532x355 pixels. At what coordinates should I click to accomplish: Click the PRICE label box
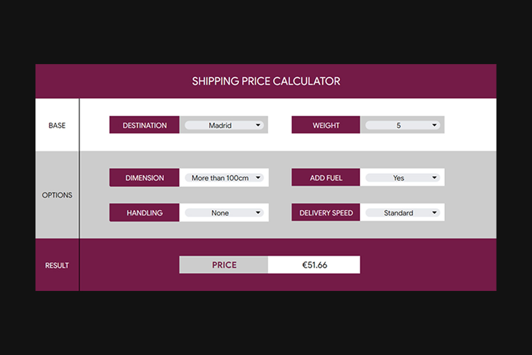tap(224, 265)
